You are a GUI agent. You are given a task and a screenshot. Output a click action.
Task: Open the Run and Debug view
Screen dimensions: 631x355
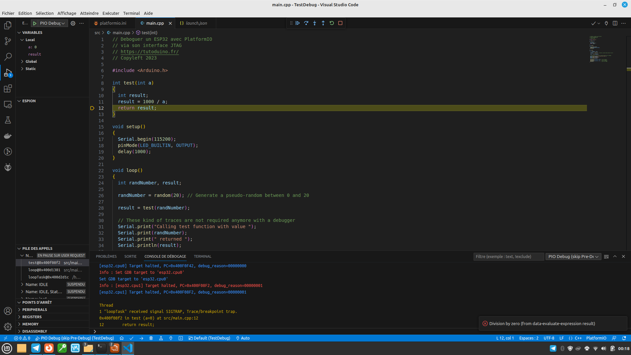(x=8, y=73)
